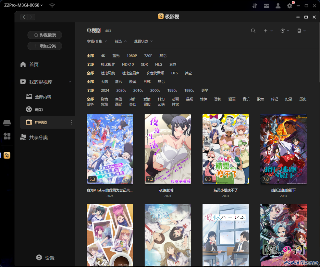Open the transfer tasks icon in top bar

tap(255, 6)
